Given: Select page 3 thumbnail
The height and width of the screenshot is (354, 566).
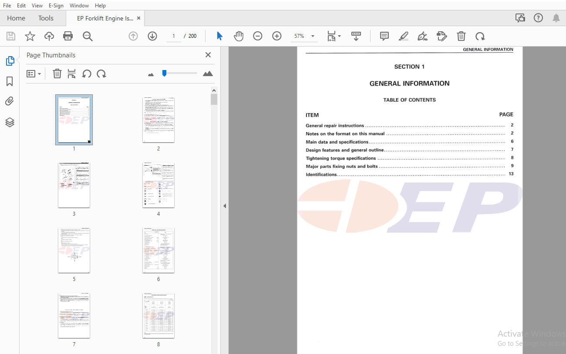Looking at the screenshot, I should pos(74,185).
